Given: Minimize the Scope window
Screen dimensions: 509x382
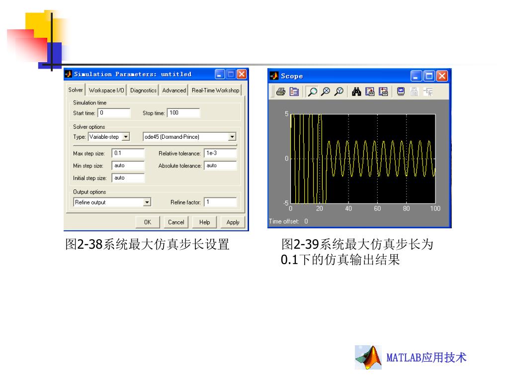Looking at the screenshot, I should [x=416, y=76].
